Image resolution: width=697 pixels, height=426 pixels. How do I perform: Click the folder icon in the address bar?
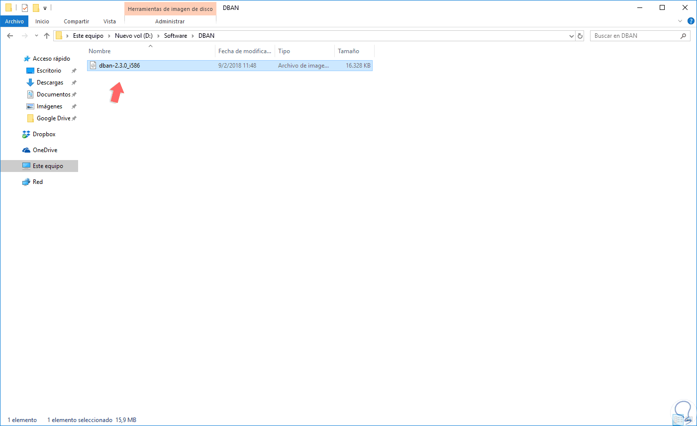tap(59, 36)
